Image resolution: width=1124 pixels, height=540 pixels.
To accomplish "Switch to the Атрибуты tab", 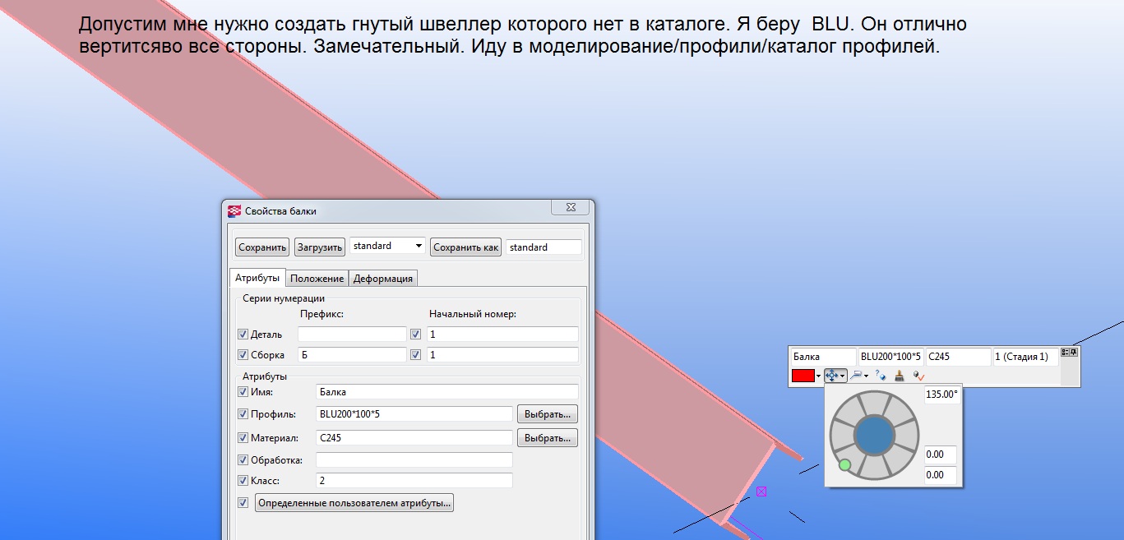I will pyautogui.click(x=257, y=278).
